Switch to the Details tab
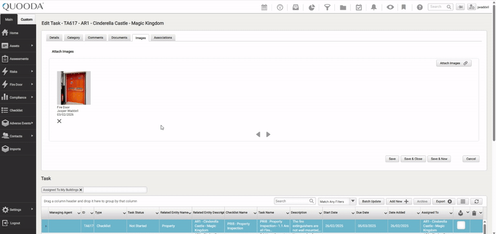The width and height of the screenshot is (496, 234). (54, 38)
